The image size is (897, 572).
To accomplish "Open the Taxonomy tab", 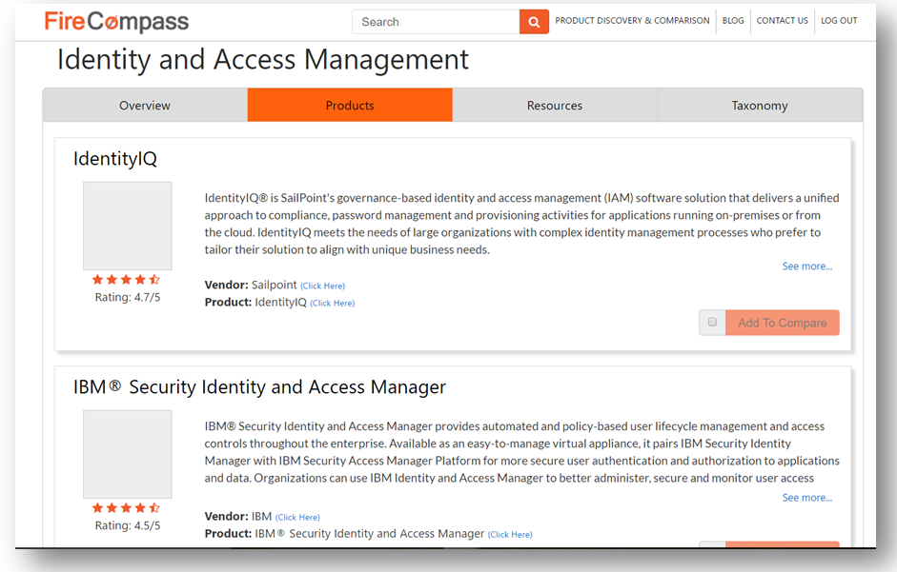I will pyautogui.click(x=760, y=105).
